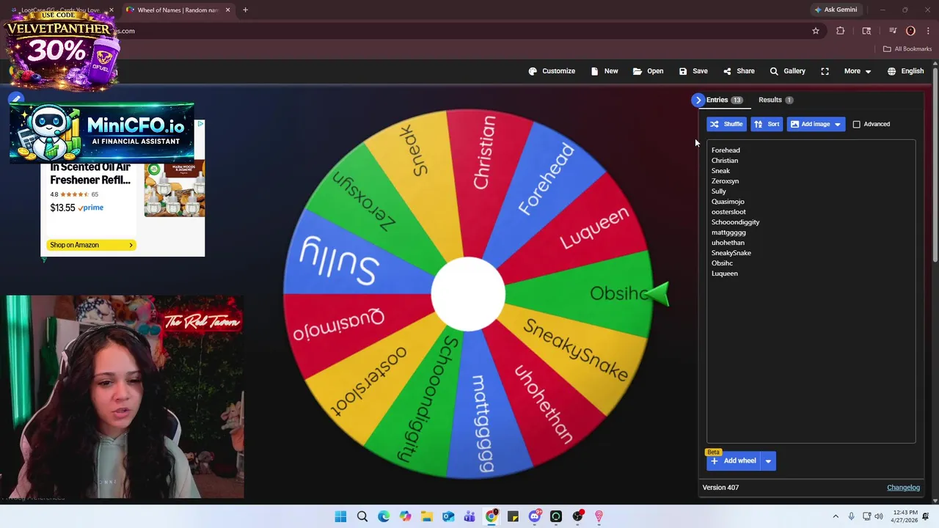
Task: Click the Luqueen entry in list
Action: coord(725,274)
